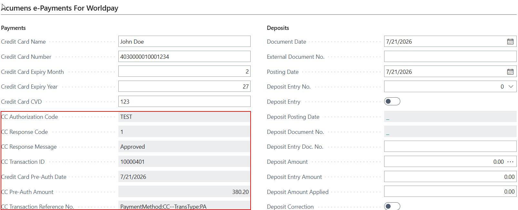Screen dimensions: 518x210
Task: Click Credit Card Pre-Auth Date value
Action: point(184,177)
